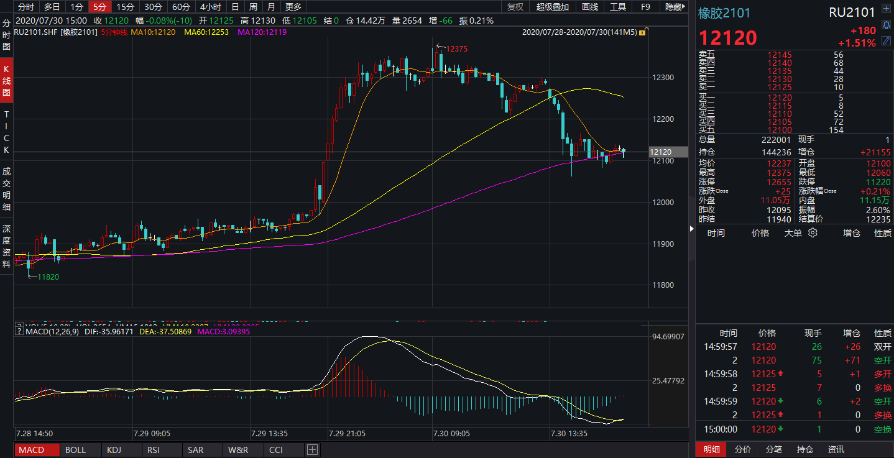Switch to the 4小时 period
The width and height of the screenshot is (894, 458).
211,7
